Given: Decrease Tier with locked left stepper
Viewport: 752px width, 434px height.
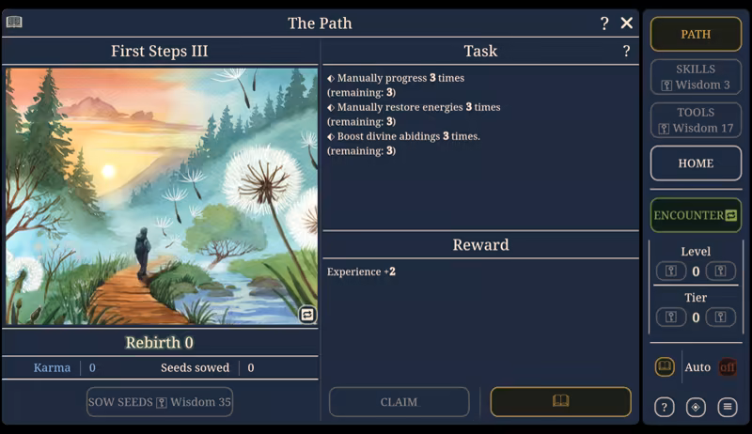Looking at the screenshot, I should click(671, 317).
